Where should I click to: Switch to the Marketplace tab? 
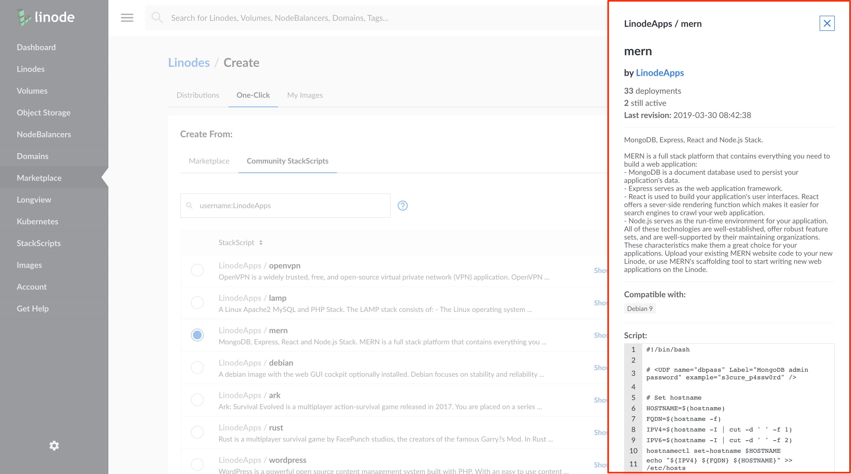pyautogui.click(x=209, y=161)
